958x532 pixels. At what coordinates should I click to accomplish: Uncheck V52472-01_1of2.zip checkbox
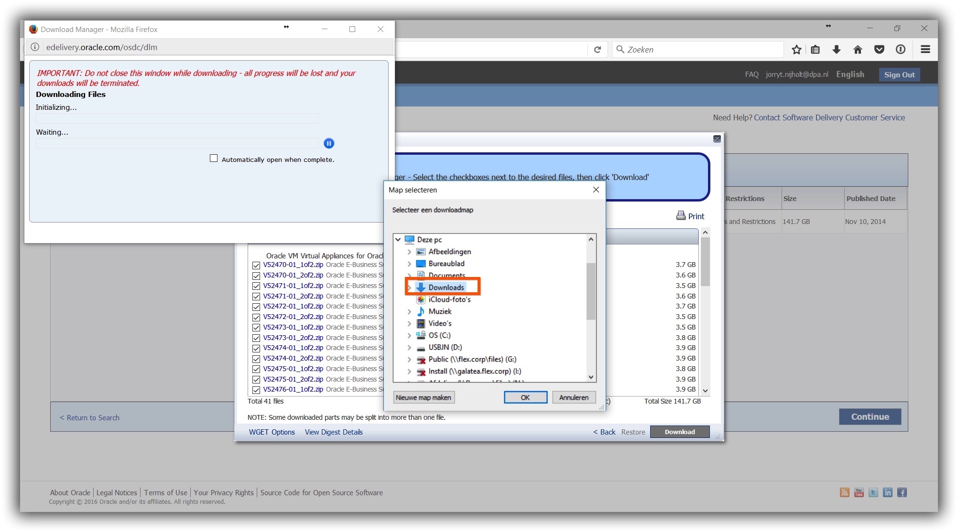pyautogui.click(x=256, y=307)
